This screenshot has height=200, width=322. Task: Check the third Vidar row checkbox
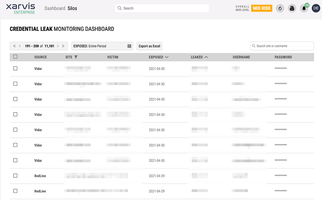pyautogui.click(x=15, y=99)
